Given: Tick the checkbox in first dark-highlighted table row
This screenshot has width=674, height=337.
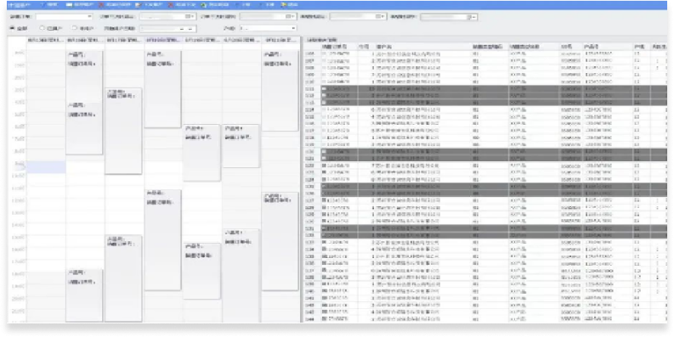Looking at the screenshot, I should tap(324, 89).
